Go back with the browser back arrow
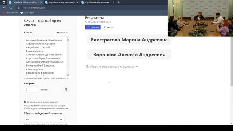 pyautogui.click(x=4, y=8)
